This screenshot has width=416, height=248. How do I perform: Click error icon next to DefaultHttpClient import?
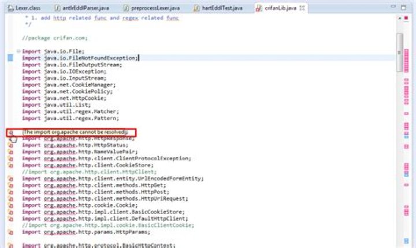[x=10, y=219]
